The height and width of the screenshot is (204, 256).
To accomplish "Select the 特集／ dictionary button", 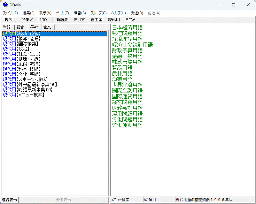I will click(x=27, y=20).
